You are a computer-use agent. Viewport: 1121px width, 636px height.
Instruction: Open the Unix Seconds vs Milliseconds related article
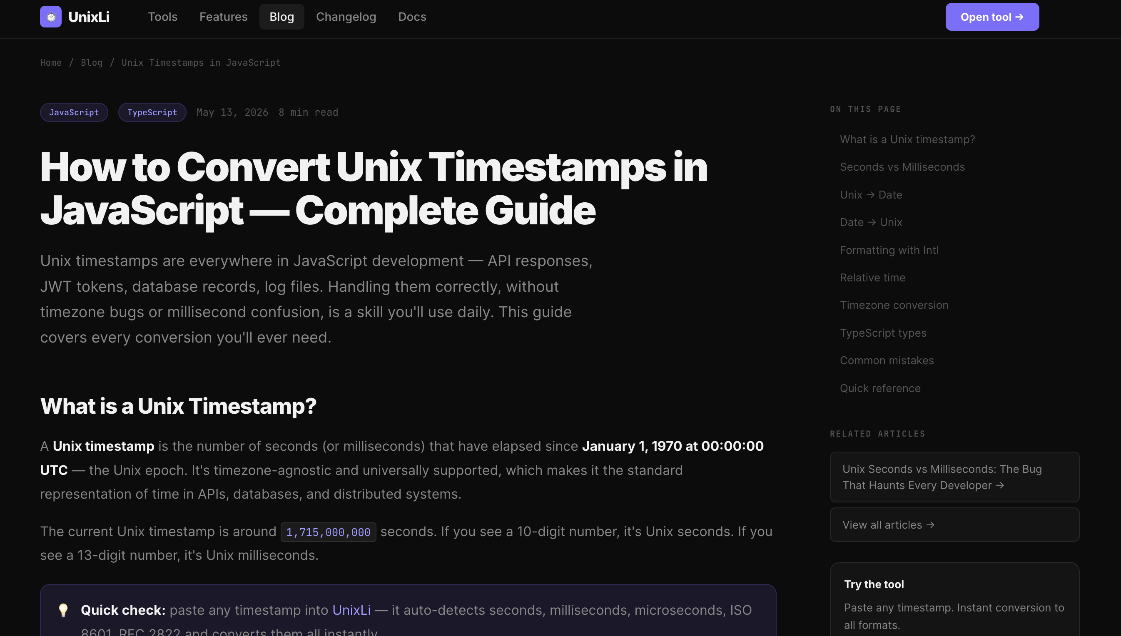954,477
